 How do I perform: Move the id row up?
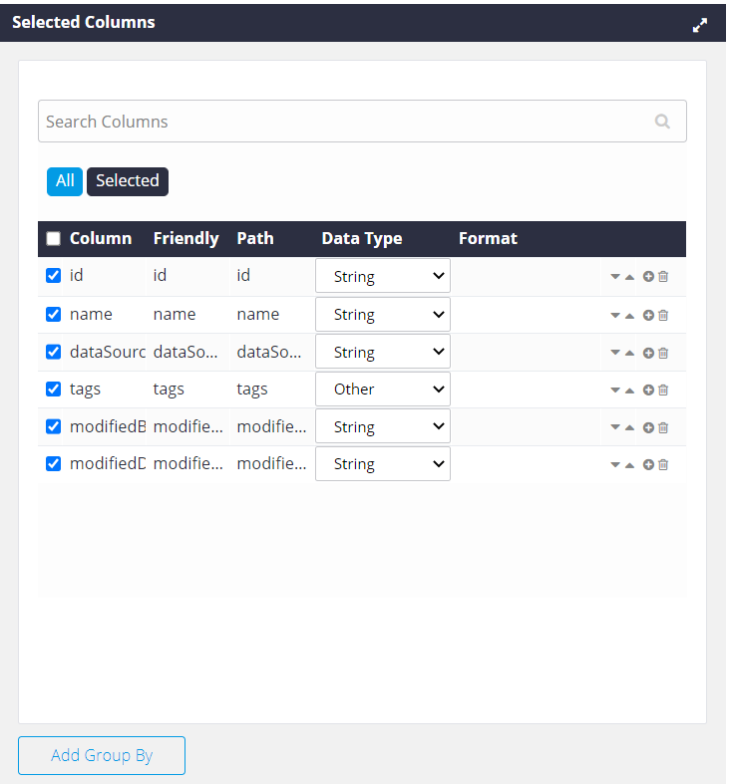pos(629,277)
